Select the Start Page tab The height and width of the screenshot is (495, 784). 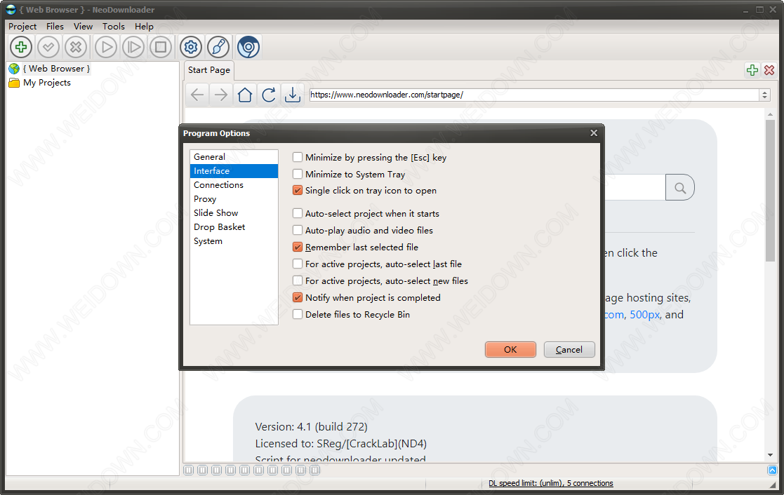click(x=209, y=70)
